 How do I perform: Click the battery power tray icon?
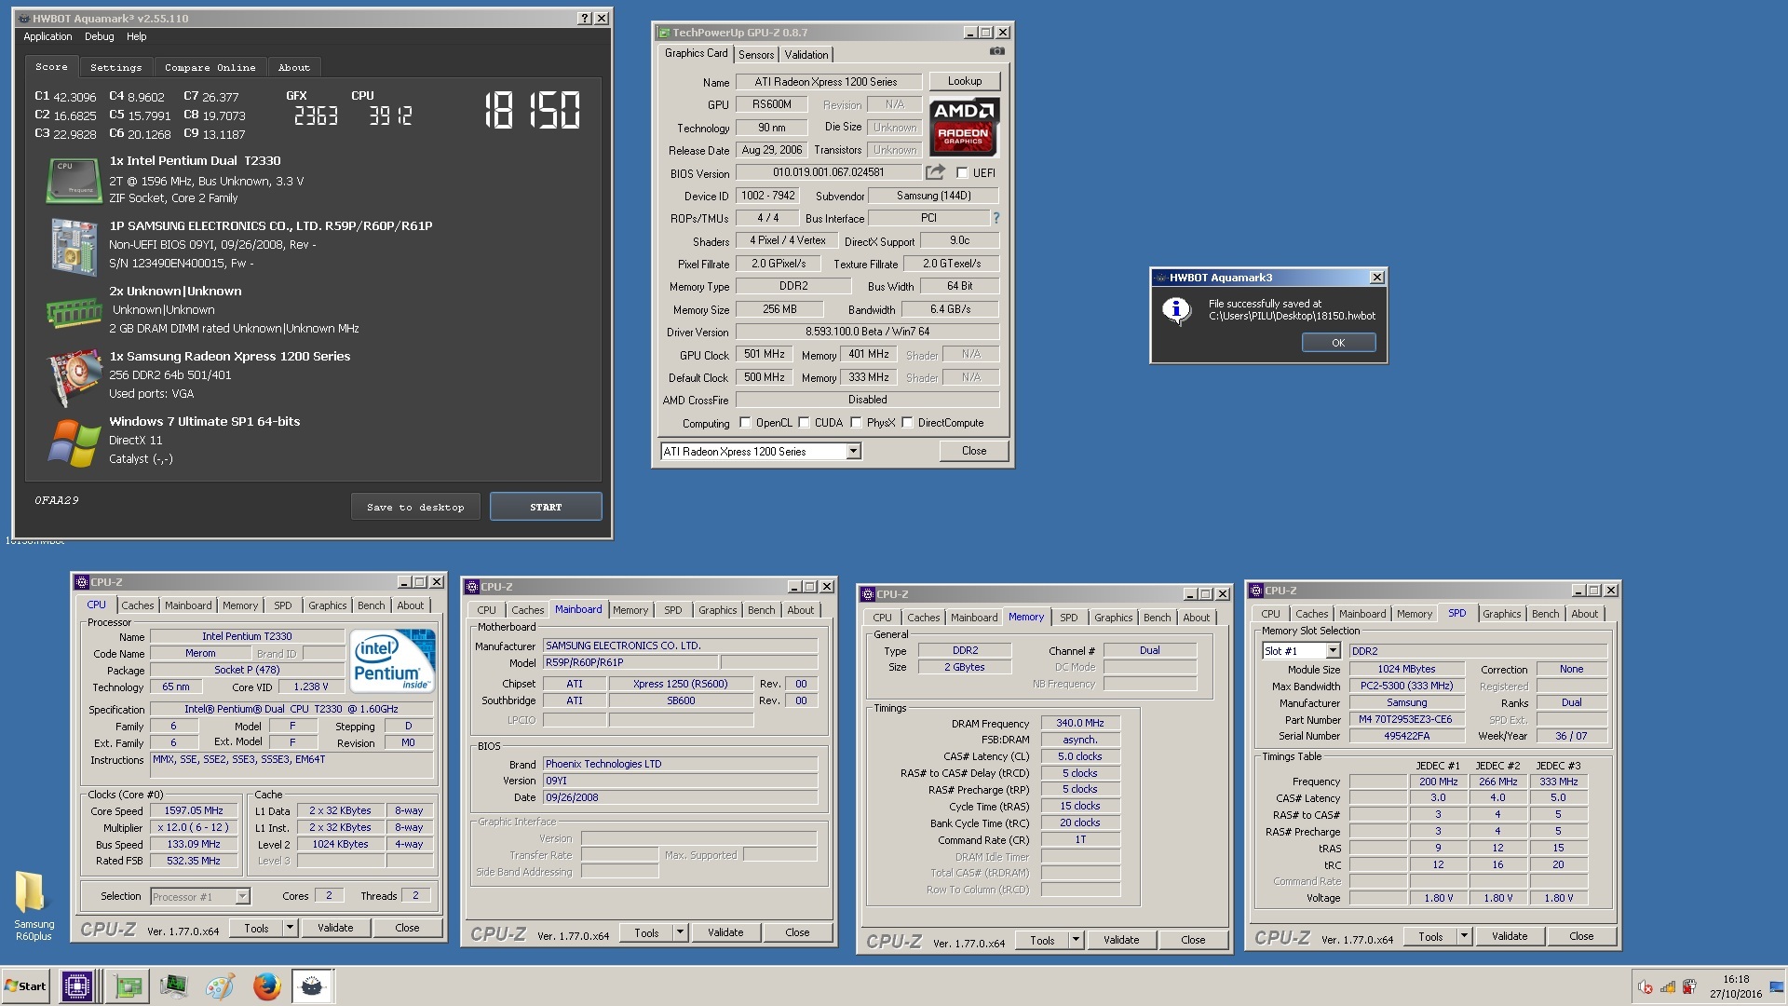[1690, 987]
